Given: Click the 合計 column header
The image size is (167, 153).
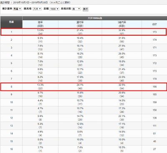Looking at the screenshot, I should tap(154, 24).
